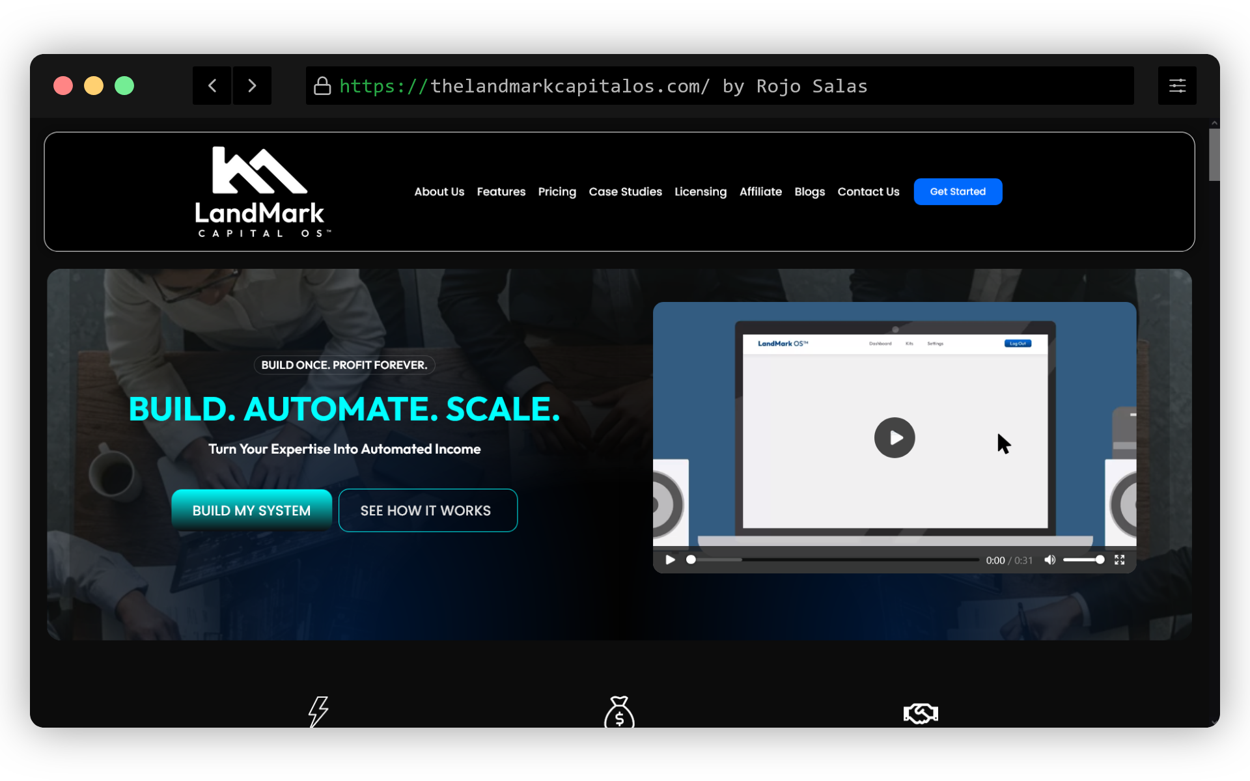Click BUILD MY SYSTEM button
Image resolution: width=1250 pixels, height=781 pixels.
click(251, 510)
